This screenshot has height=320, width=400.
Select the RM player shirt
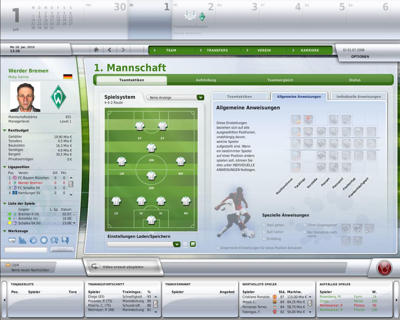point(181,161)
